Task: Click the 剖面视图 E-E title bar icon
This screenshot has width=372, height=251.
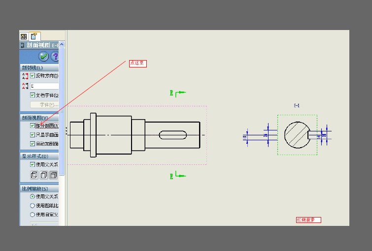Action: point(23,45)
